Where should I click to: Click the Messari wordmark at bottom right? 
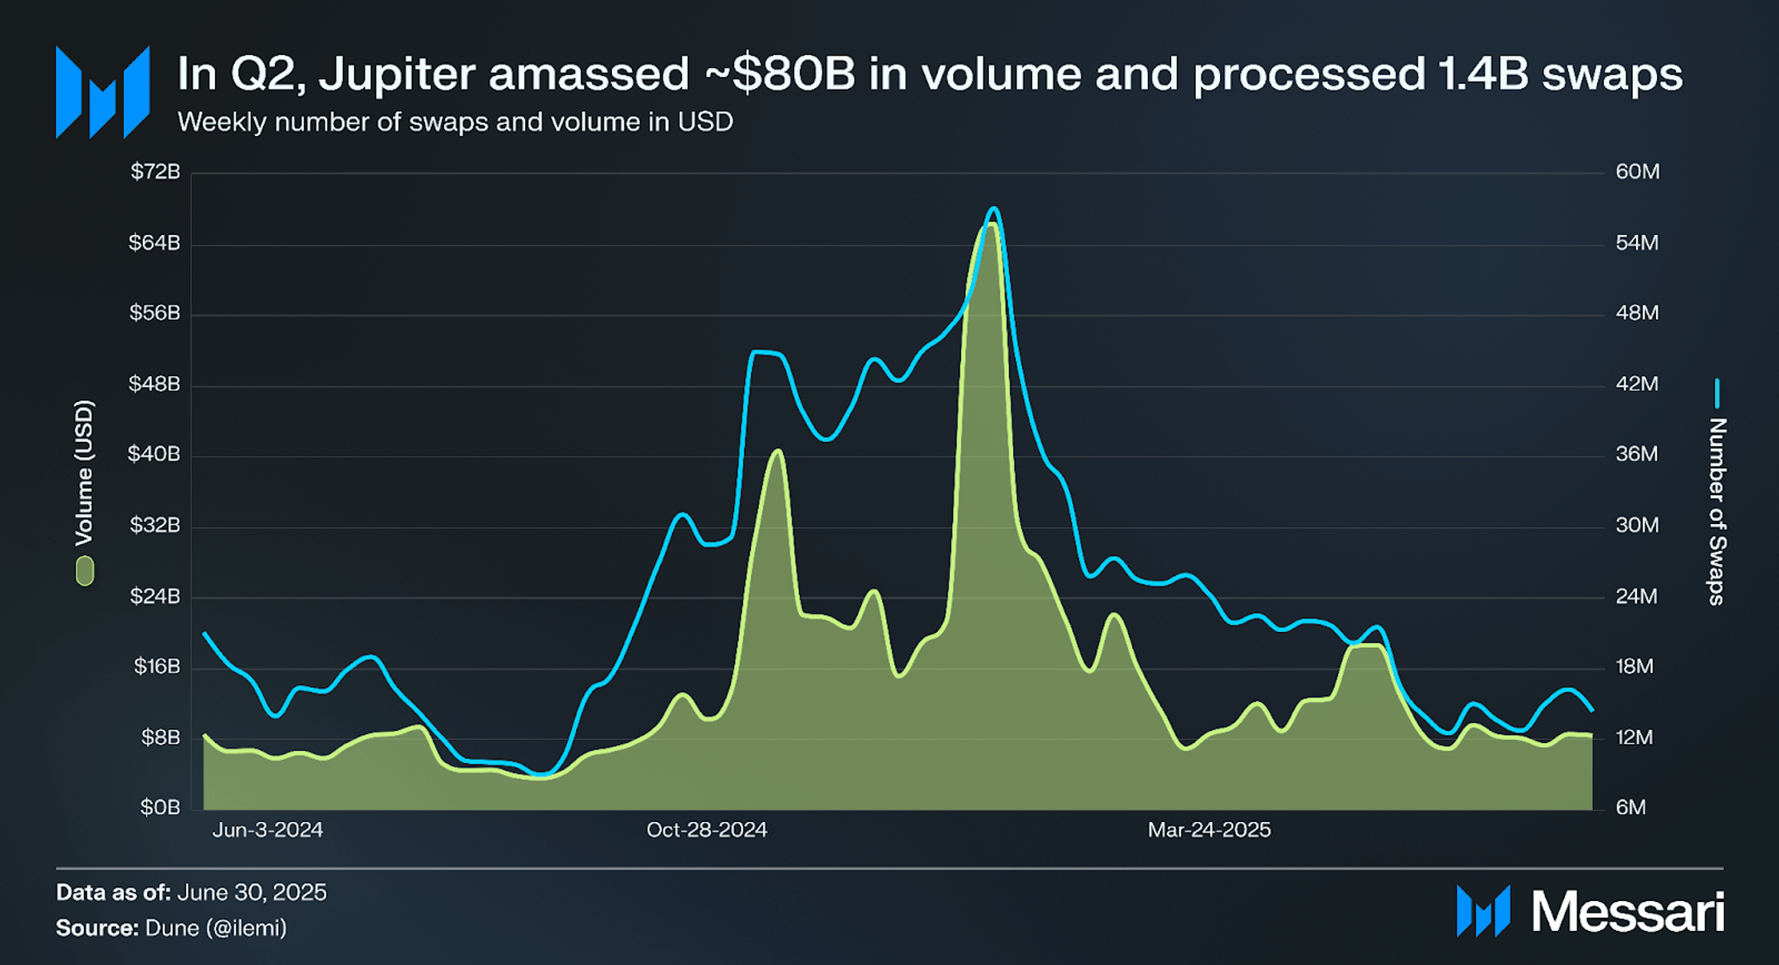click(x=1628, y=912)
